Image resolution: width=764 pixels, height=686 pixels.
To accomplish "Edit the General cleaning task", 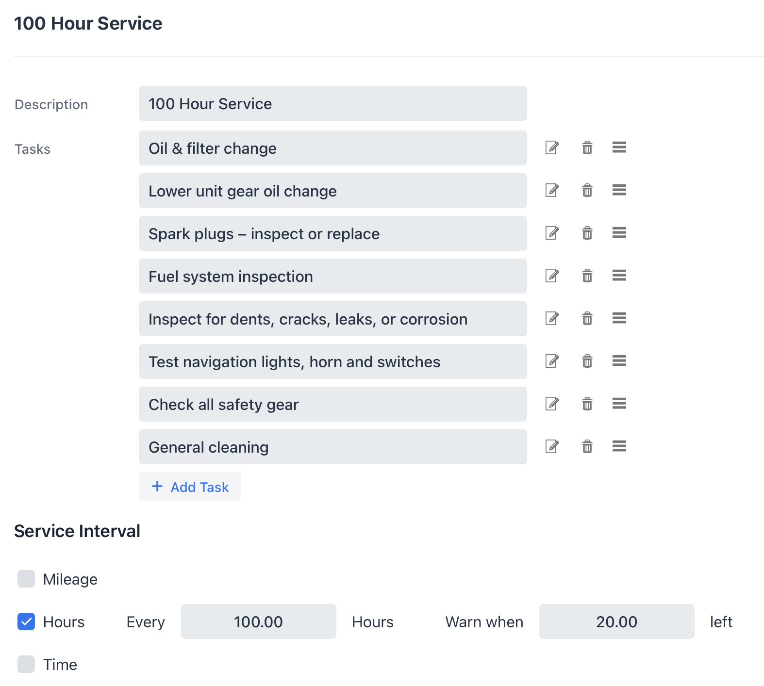I will tap(552, 446).
